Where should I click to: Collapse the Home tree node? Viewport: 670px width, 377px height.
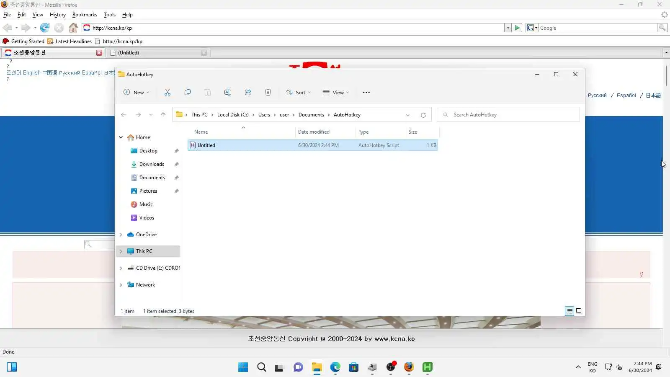click(x=121, y=137)
